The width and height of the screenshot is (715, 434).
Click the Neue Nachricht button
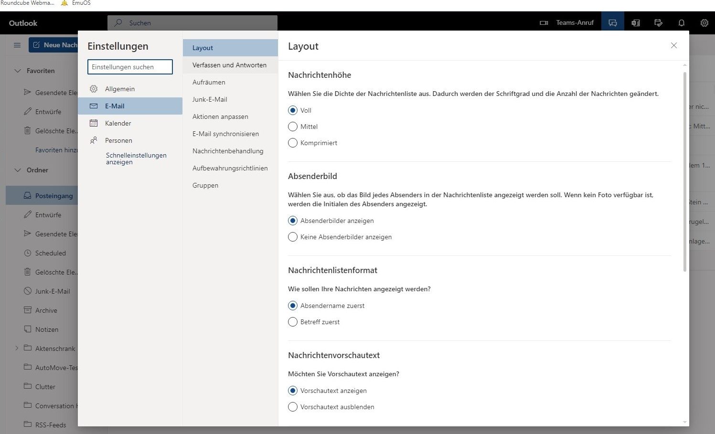(x=53, y=45)
